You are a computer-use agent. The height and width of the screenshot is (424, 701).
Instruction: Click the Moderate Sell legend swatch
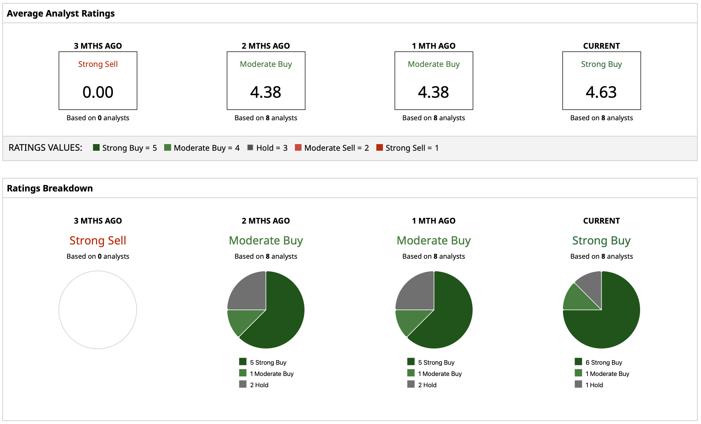pyautogui.click(x=298, y=147)
